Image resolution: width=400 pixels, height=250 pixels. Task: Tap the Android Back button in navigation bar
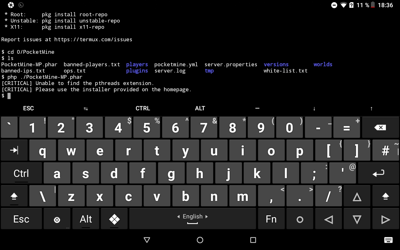click(147, 240)
